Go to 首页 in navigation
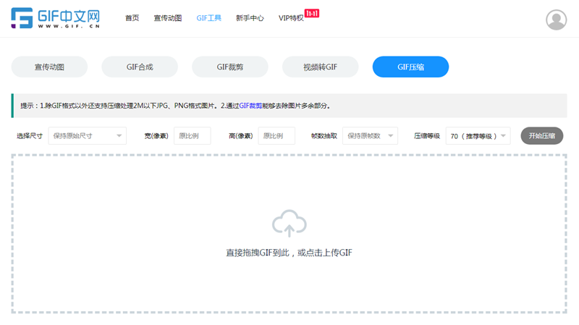This screenshot has width=579, height=325. tap(132, 18)
